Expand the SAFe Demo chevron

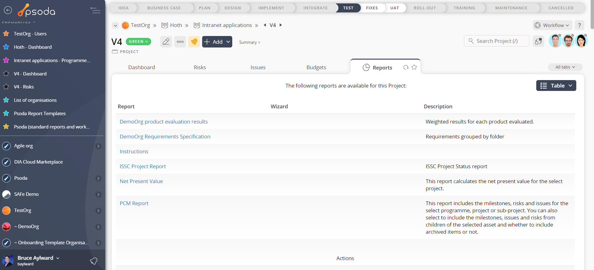pos(98,195)
